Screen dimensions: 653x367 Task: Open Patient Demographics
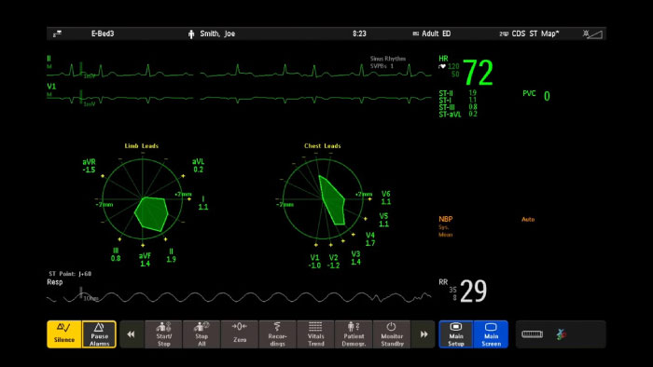click(354, 334)
